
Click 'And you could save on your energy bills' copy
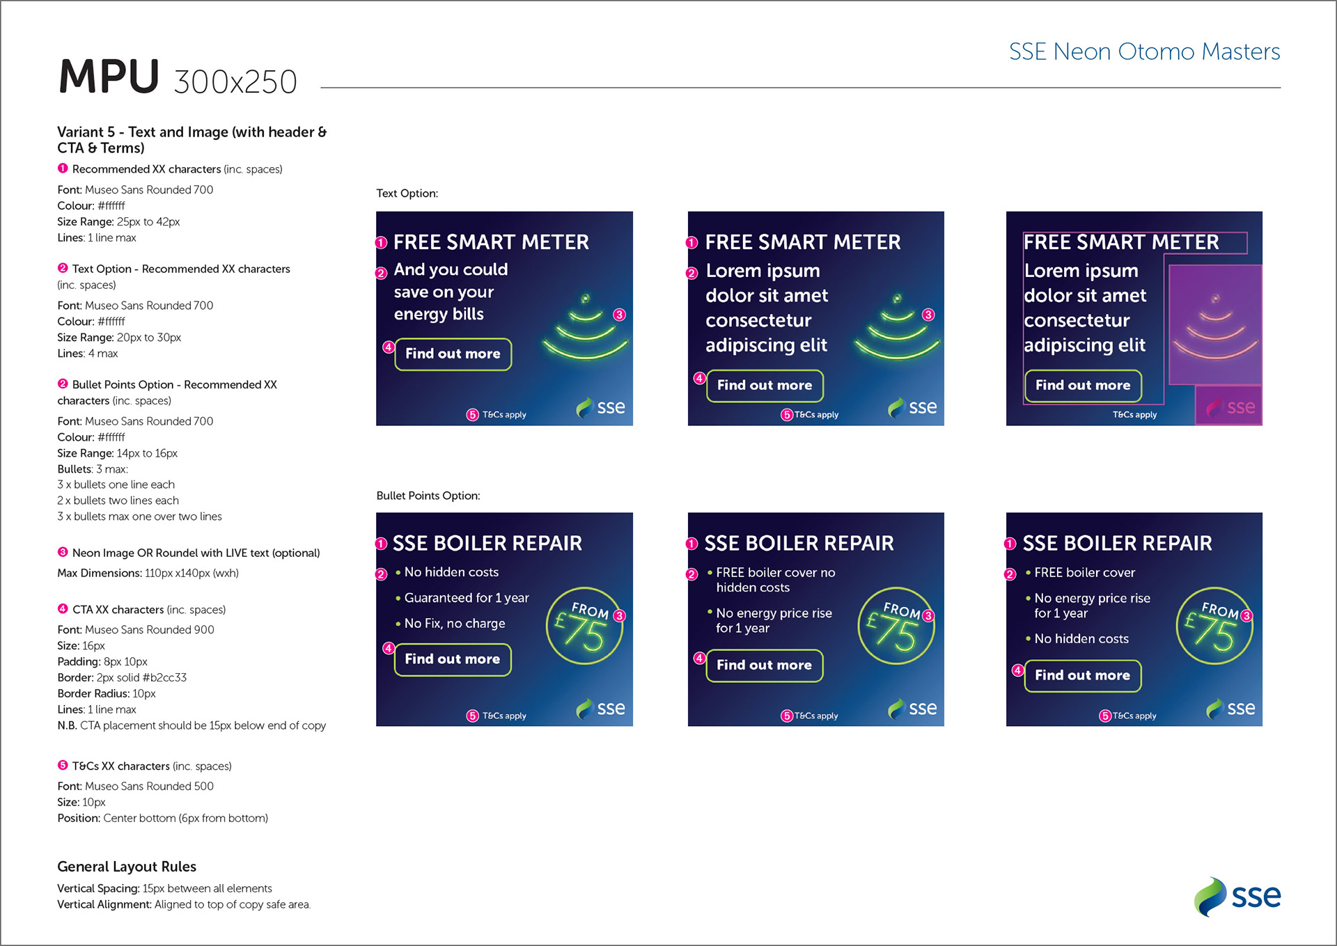451,292
